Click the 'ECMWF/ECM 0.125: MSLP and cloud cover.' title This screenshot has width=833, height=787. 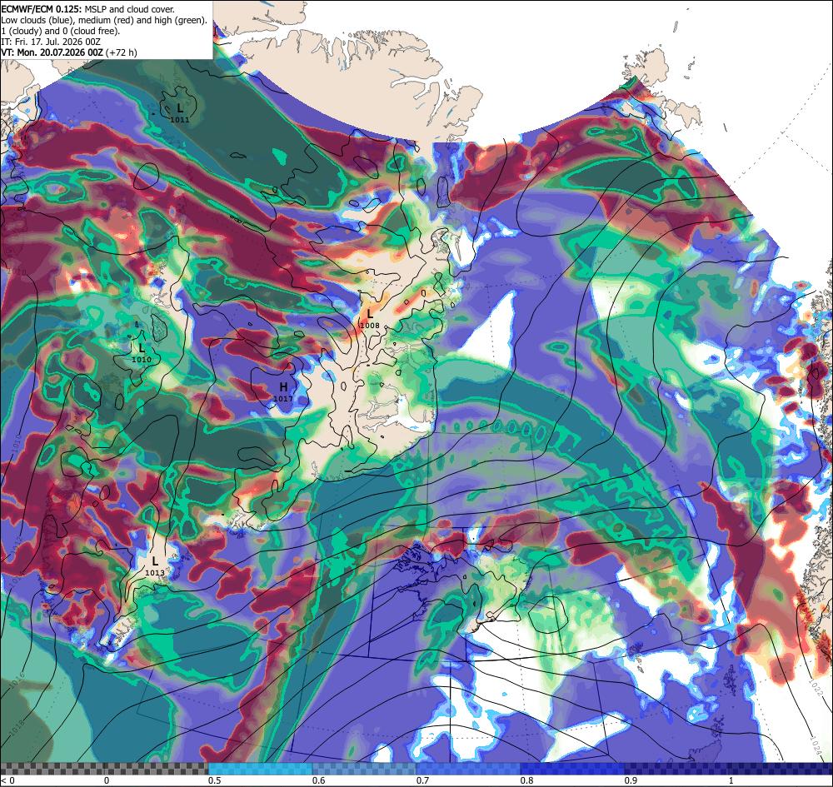tap(87, 9)
